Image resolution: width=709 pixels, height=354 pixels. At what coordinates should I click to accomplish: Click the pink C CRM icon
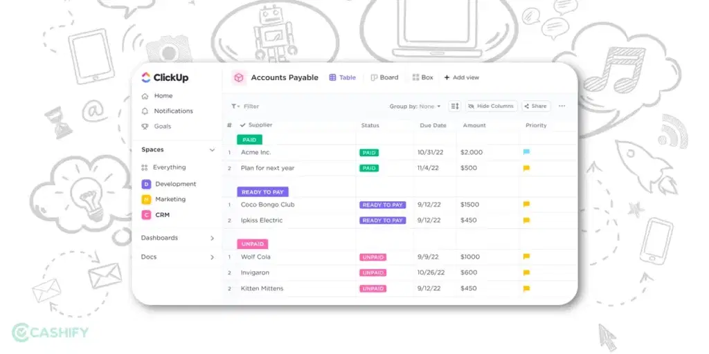point(146,215)
